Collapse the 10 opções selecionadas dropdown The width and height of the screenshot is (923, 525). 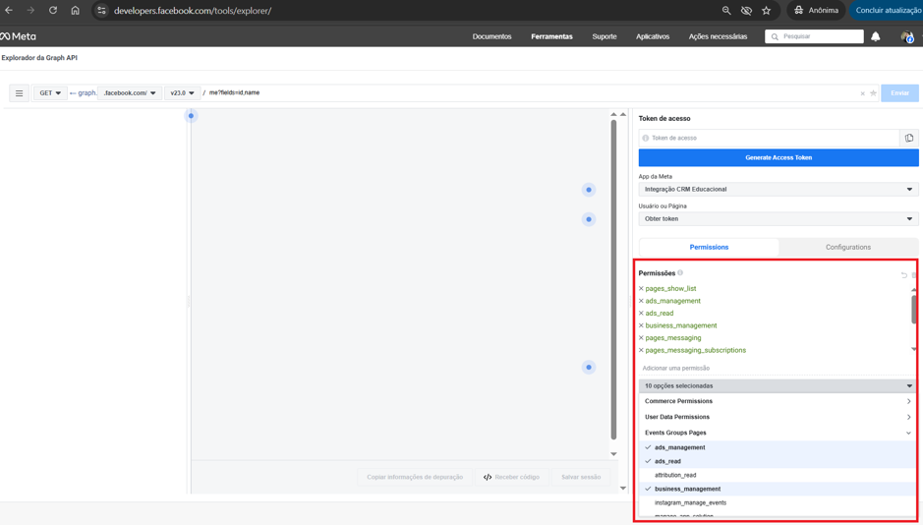point(777,386)
